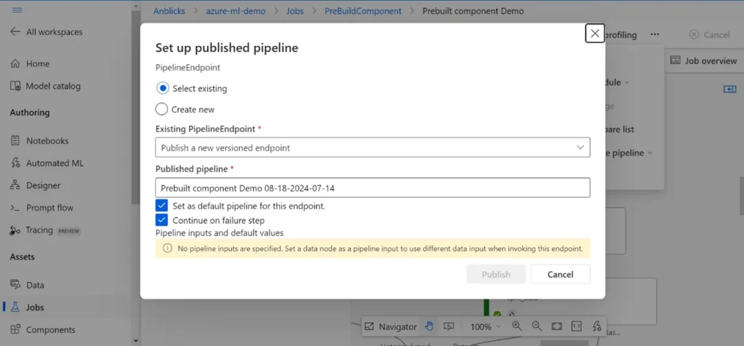Open Designer in the left sidebar
744x346 pixels.
click(43, 185)
